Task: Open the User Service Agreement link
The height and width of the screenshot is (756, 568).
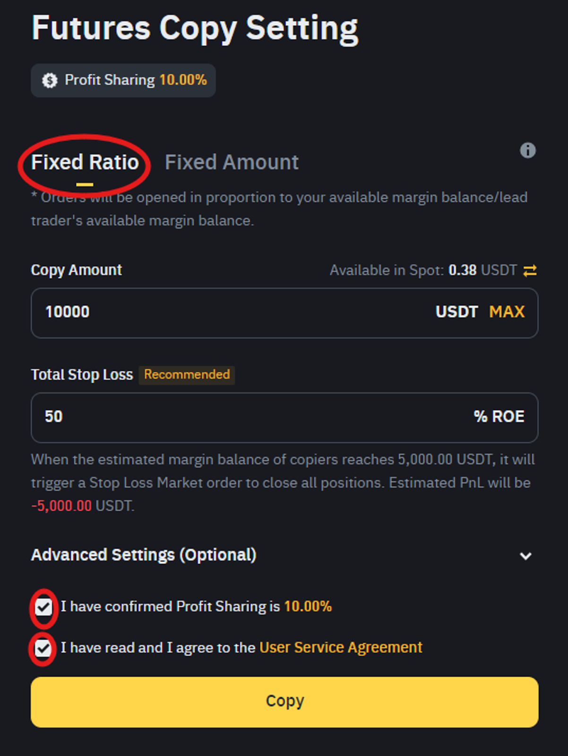Action: pos(341,647)
